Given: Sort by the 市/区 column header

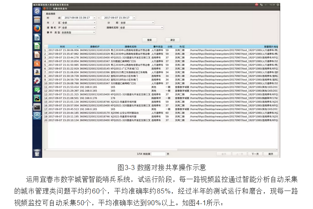Looking at the screenshot, I should (182, 47).
